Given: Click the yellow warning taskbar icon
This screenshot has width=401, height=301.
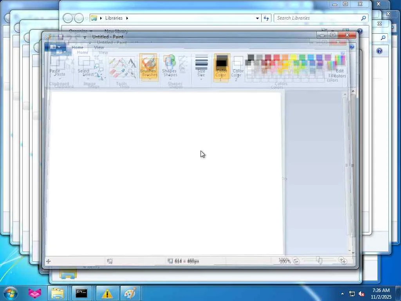Looking at the screenshot, I should [x=107, y=293].
